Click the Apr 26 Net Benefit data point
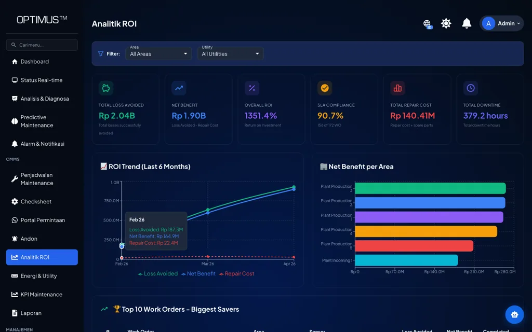The width and height of the screenshot is (532, 332). 294,189
